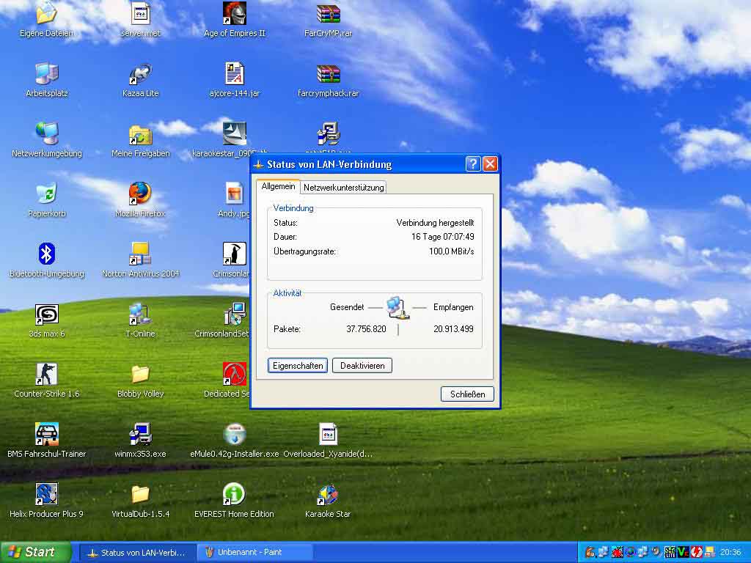Screen dimensions: 751x563
Task: Select the ajcore-144.jar file icon
Action: 234,80
